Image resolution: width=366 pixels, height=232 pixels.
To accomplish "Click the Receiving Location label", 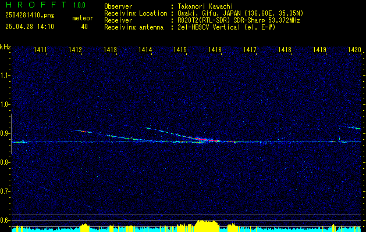I will pyautogui.click(x=136, y=13).
